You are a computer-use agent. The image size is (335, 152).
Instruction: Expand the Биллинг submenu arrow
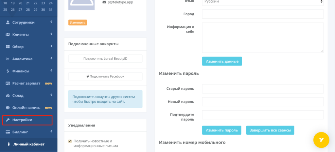[51, 132]
